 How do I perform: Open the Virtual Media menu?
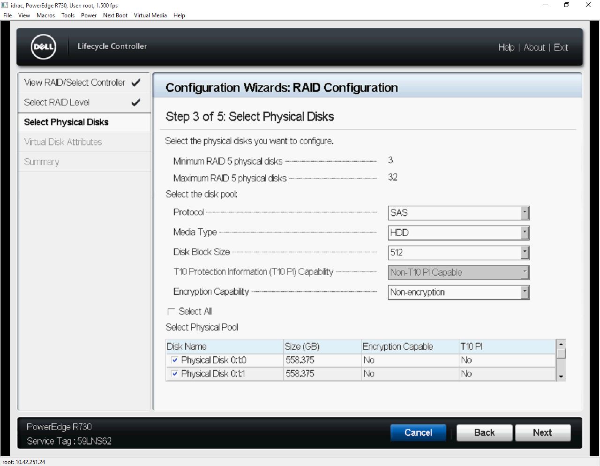[x=150, y=15]
